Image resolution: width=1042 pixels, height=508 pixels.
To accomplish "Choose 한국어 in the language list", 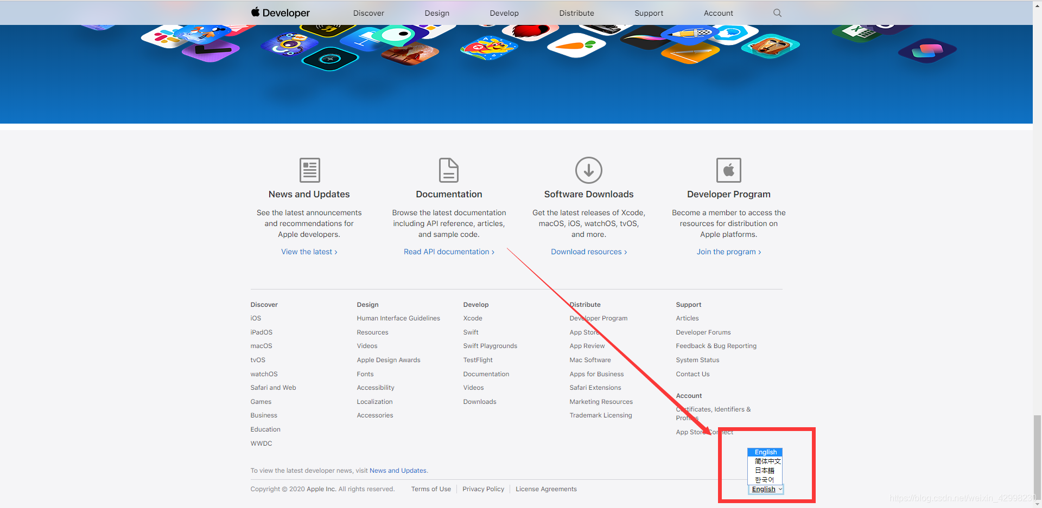I will (x=765, y=480).
